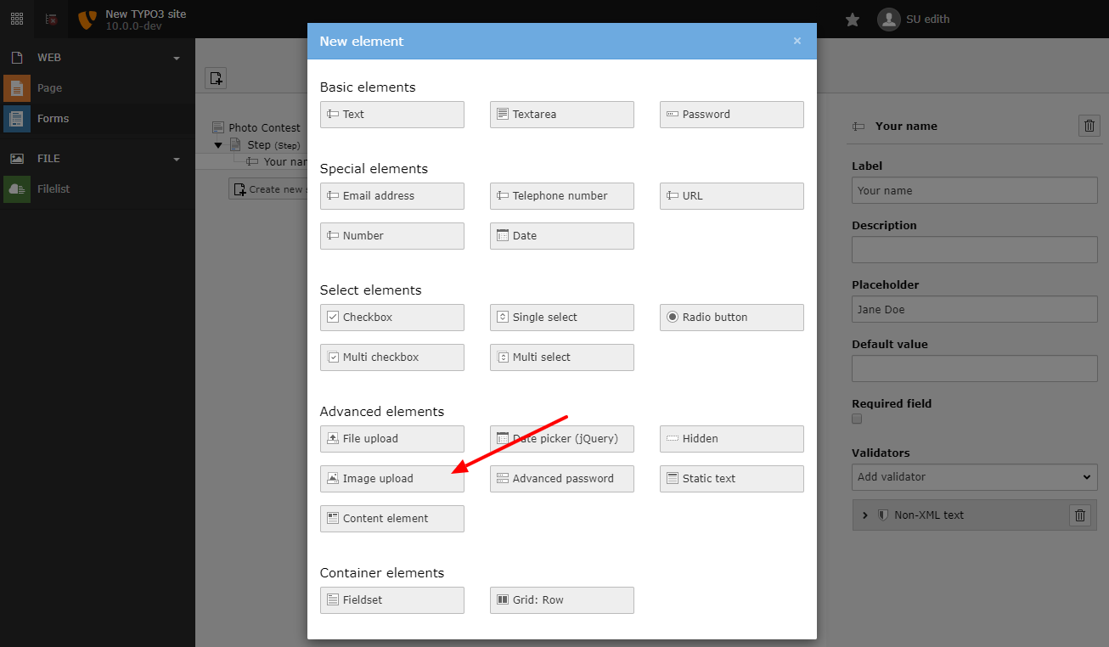Insert a Grid: Row container
Screen dimensions: 1109x647
coord(561,600)
